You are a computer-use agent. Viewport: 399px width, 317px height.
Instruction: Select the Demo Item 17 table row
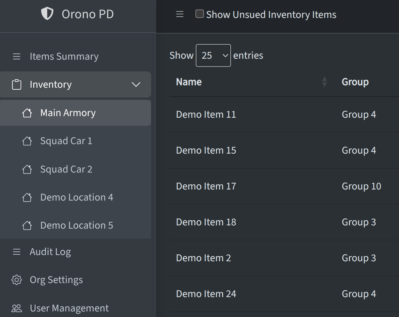[x=206, y=186]
